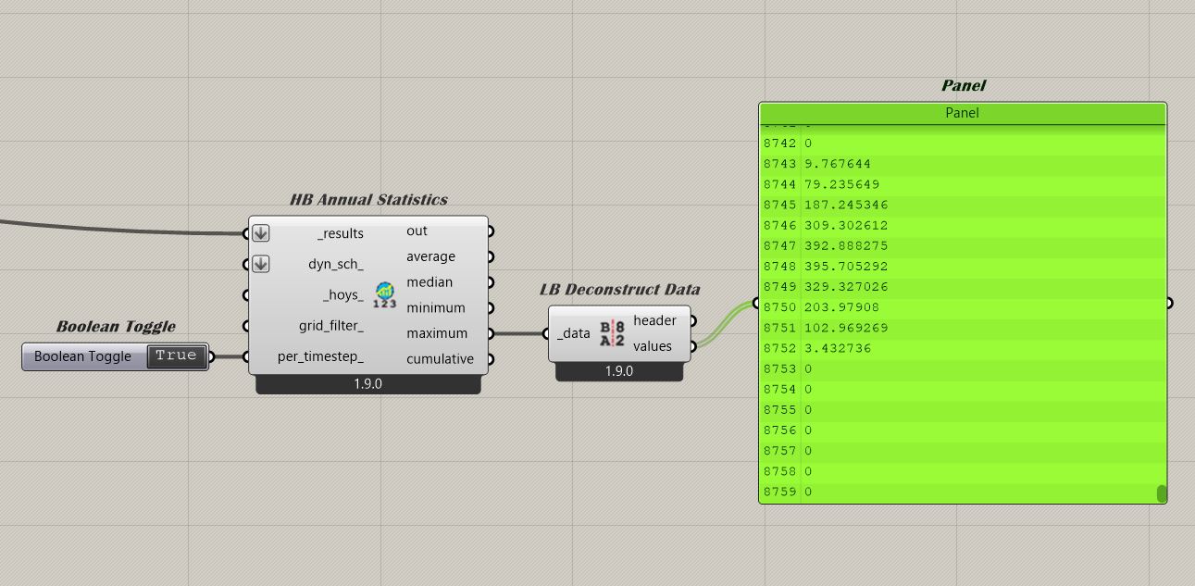The image size is (1195, 586).
Task: Click the LB Deconstruct Data component icon
Action: [x=612, y=333]
